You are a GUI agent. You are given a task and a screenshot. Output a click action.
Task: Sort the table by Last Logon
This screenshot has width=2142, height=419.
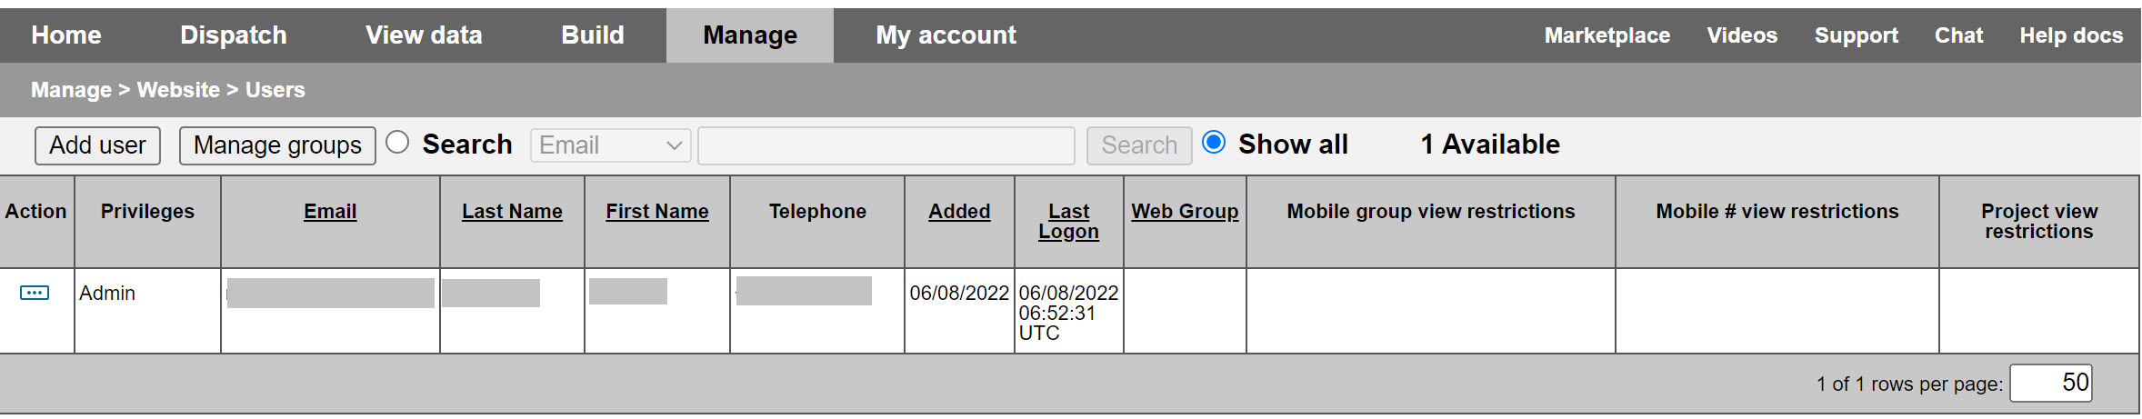pyautogui.click(x=1068, y=222)
